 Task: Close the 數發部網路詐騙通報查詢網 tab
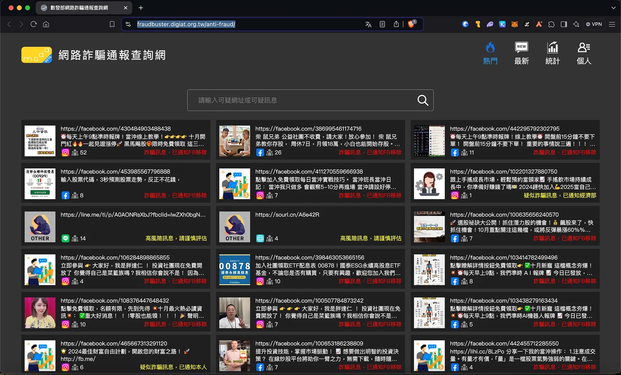tap(125, 8)
